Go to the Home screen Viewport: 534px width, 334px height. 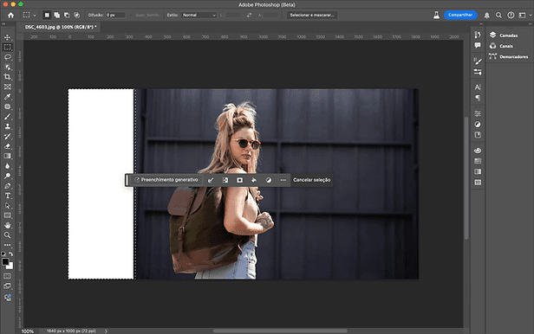coord(11,15)
